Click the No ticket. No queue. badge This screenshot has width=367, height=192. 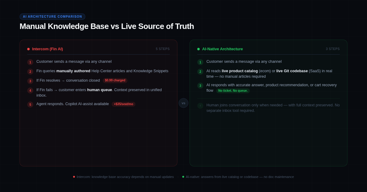click(233, 91)
